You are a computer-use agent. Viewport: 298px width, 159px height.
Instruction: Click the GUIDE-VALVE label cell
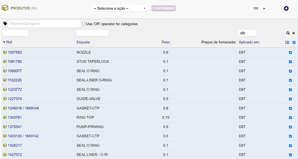(x=89, y=99)
